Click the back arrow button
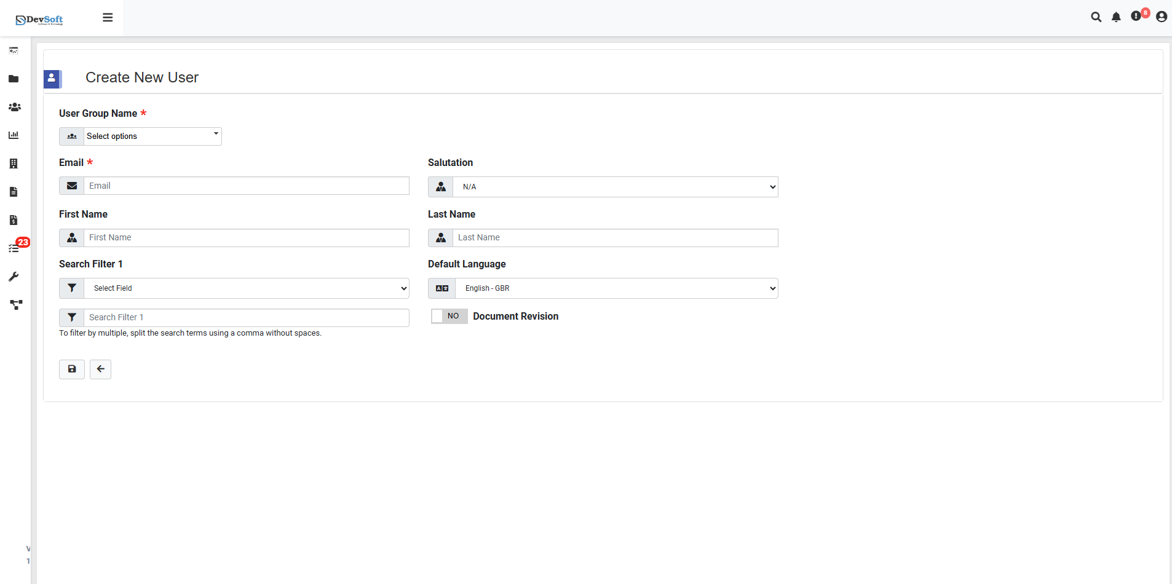 click(100, 369)
